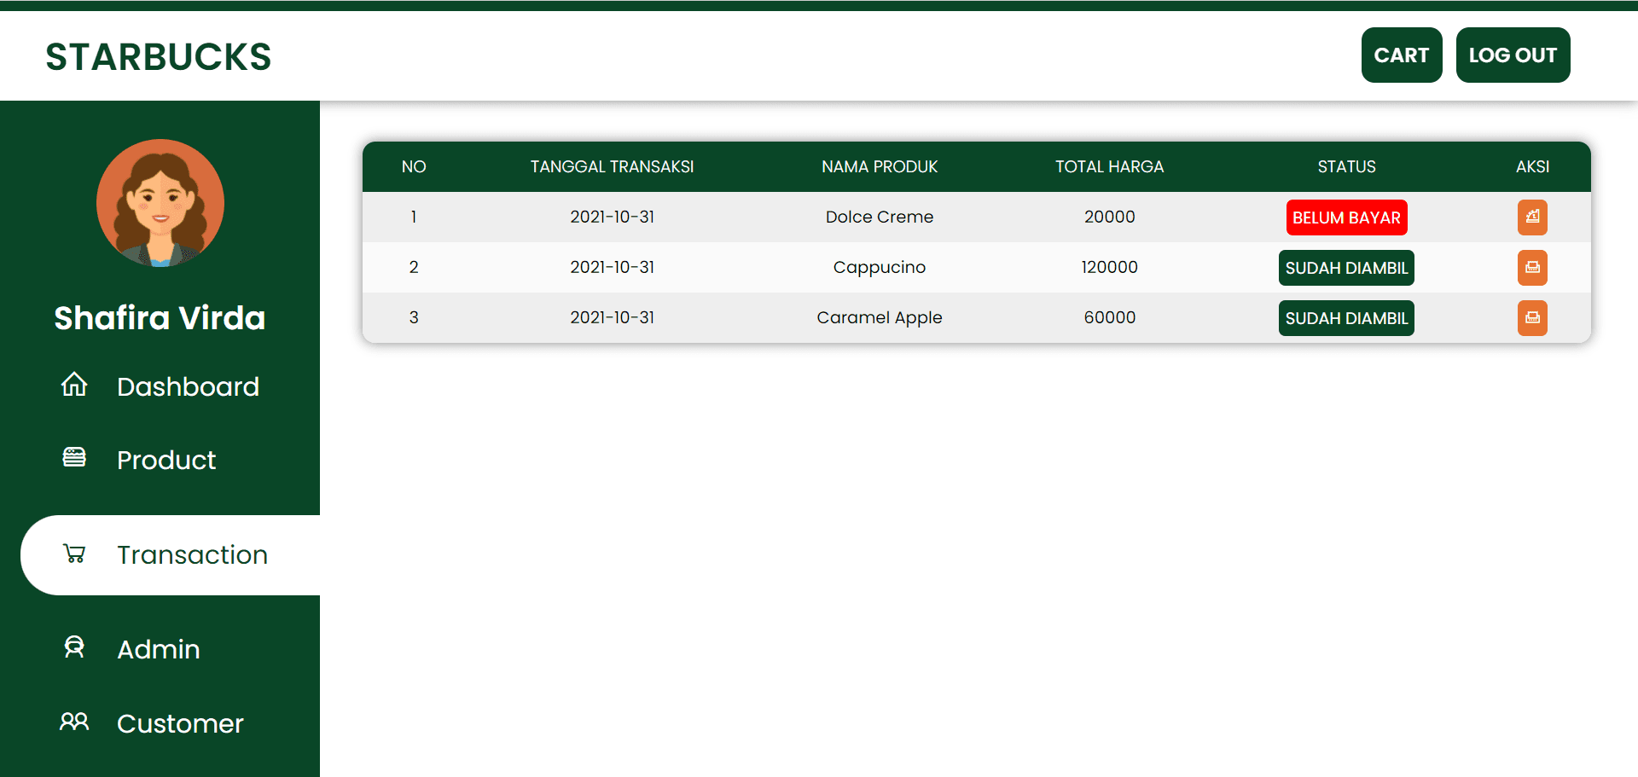Click the pay icon in the Dolce Creme row
Screen dimensions: 1638x777
pos(1532,217)
